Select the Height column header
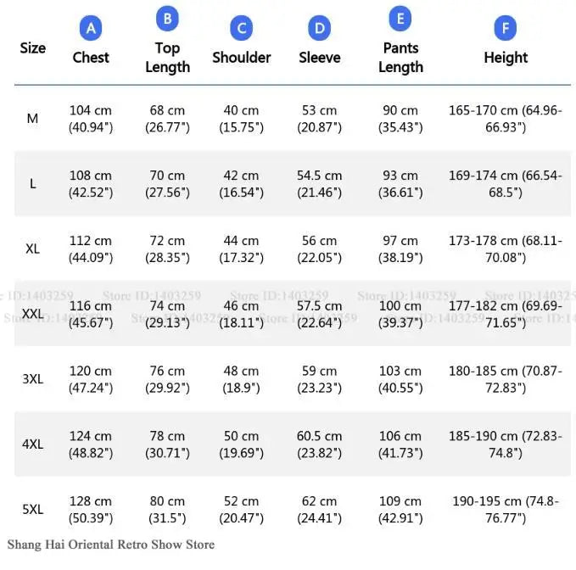576x570 pixels. pyautogui.click(x=506, y=58)
